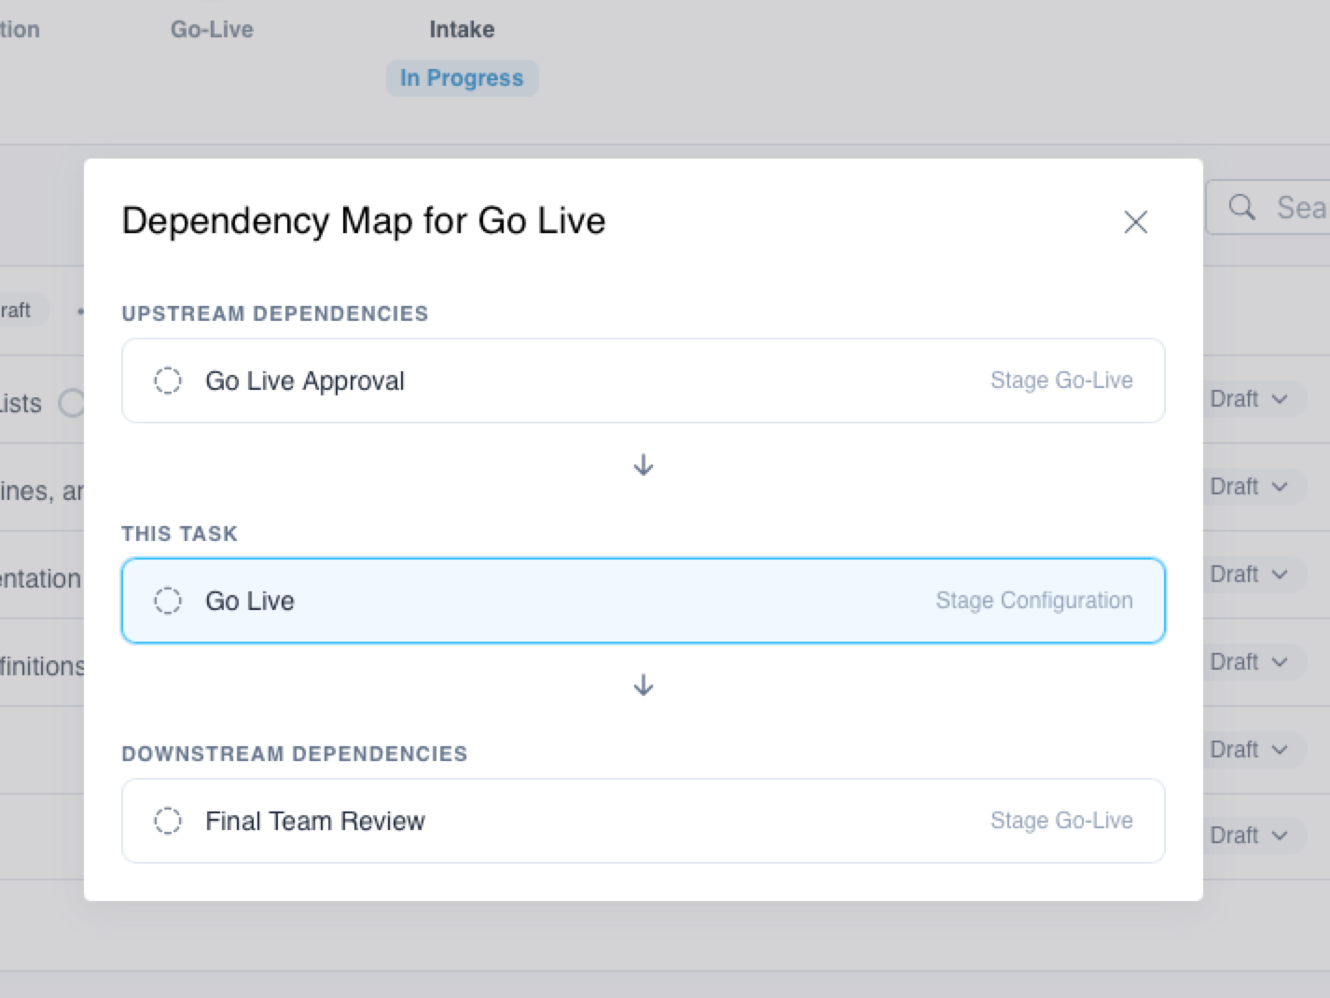1330x998 pixels.
Task: Open the first Draft status dropdown
Action: point(1250,399)
